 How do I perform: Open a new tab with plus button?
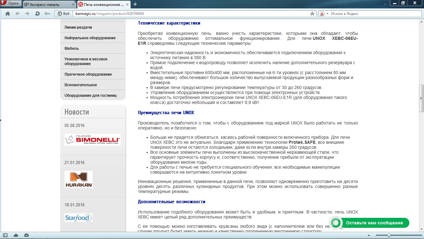(135, 4)
